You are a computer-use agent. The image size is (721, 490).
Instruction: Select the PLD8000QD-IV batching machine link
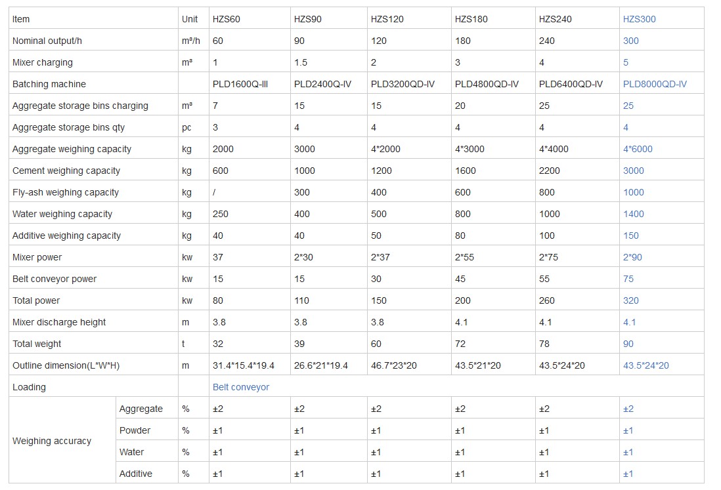[655, 84]
